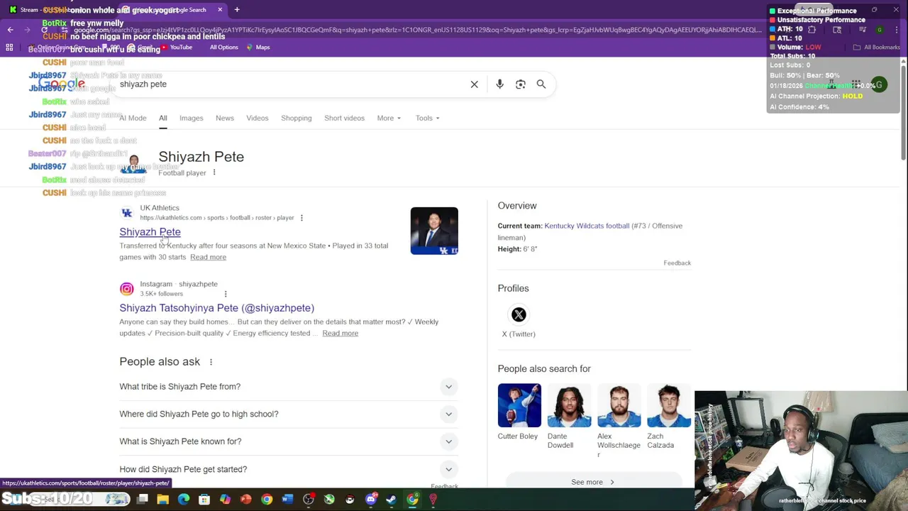Open the More search filters dropdown
Viewport: 908px width, 511px height.
click(x=389, y=118)
